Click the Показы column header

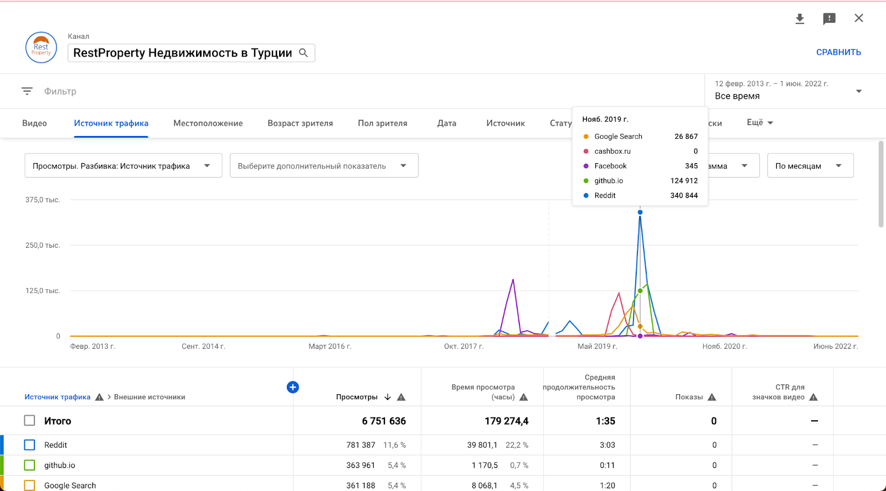coord(689,397)
